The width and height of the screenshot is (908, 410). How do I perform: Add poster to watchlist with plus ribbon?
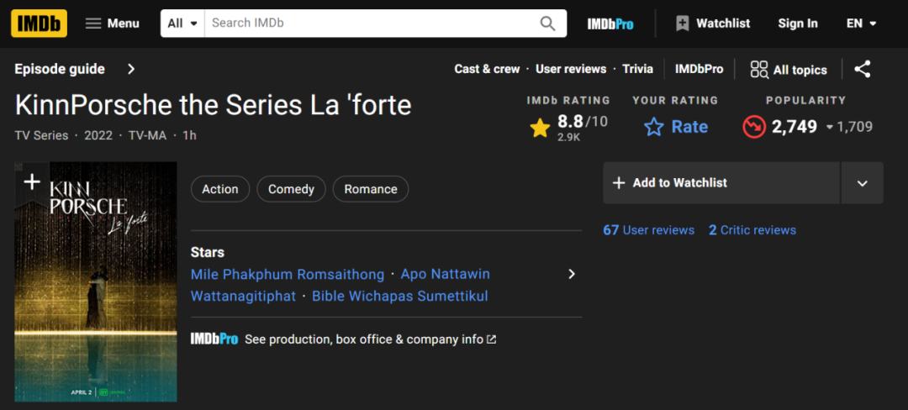tap(32, 181)
